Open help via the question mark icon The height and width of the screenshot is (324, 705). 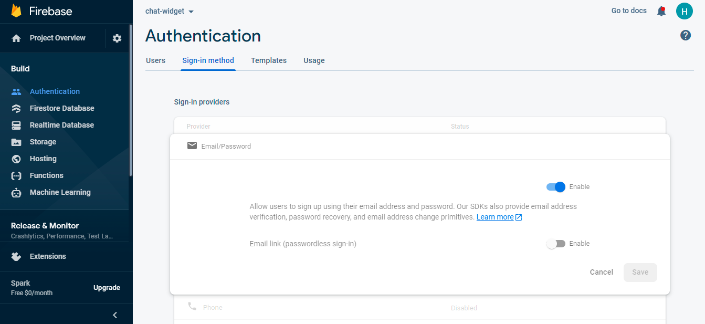point(685,35)
